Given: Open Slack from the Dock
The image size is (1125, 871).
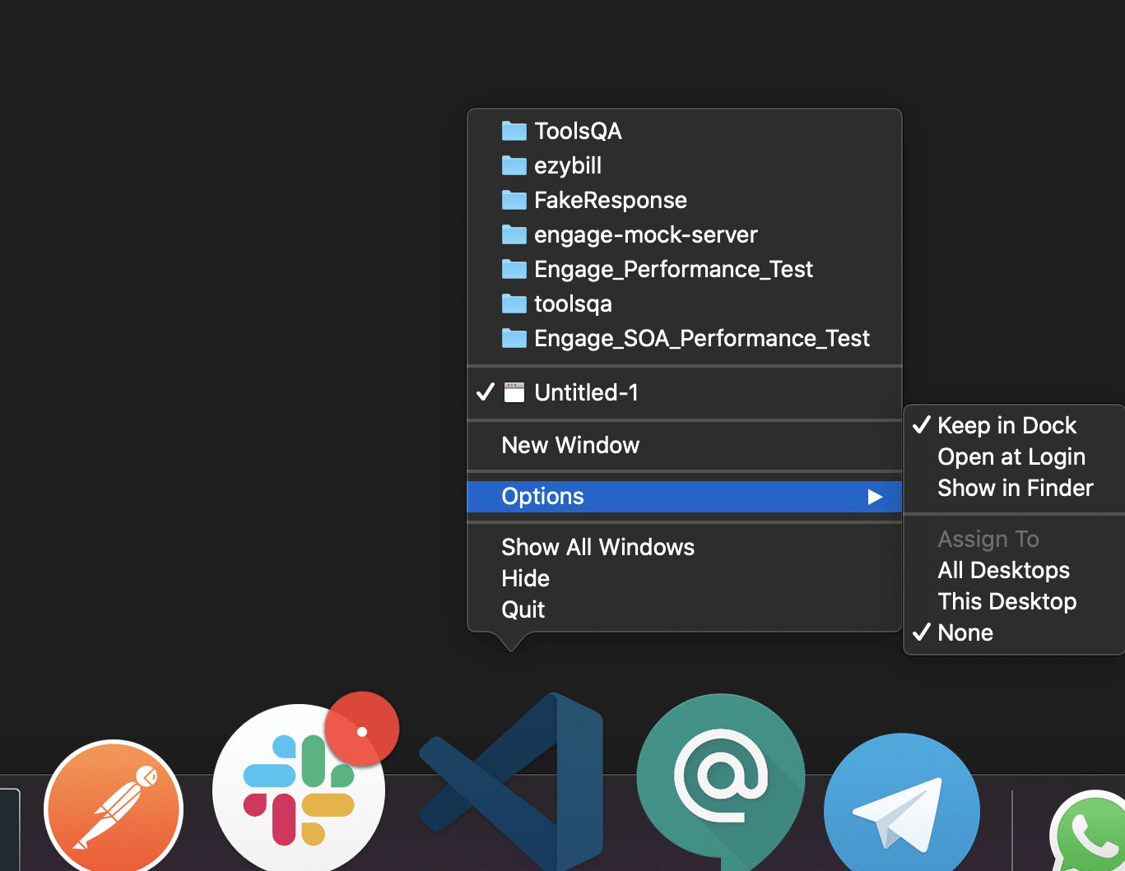Looking at the screenshot, I should point(299,790).
